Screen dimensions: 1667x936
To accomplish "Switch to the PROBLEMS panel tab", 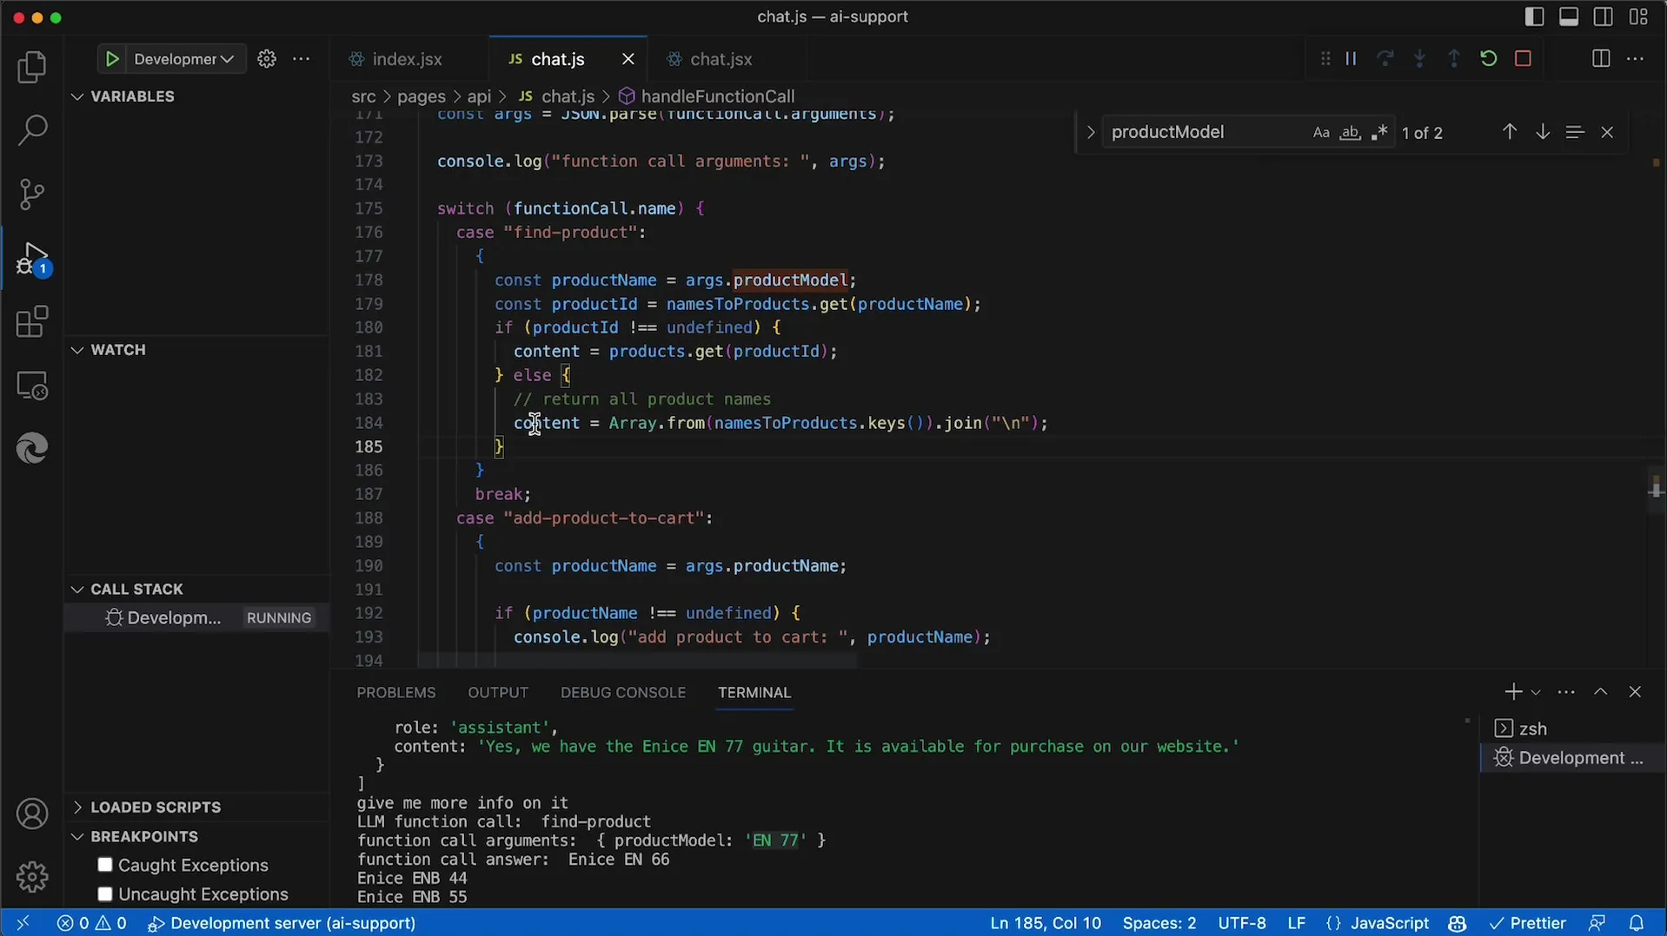I will point(395,693).
